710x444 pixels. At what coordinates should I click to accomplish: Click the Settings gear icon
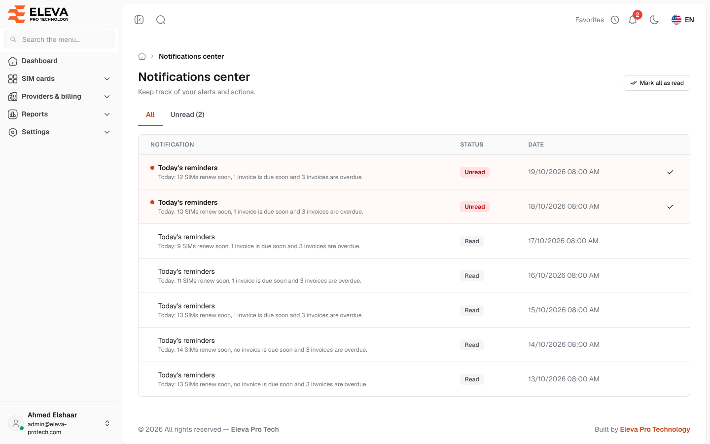coord(13,132)
